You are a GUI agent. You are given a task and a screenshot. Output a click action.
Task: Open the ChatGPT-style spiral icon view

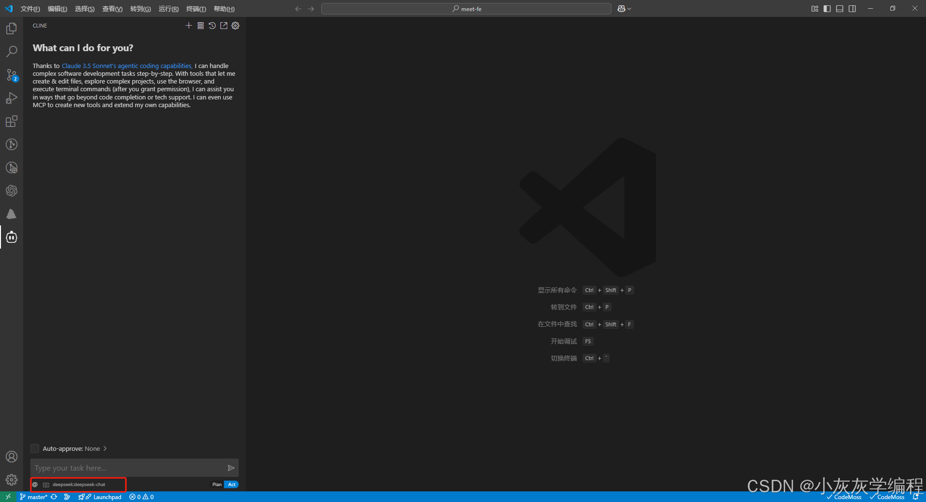coord(12,191)
